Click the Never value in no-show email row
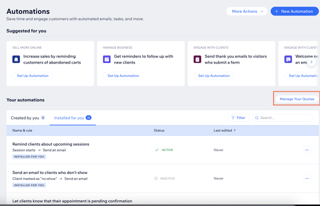The image size is (320, 206). pos(218,178)
